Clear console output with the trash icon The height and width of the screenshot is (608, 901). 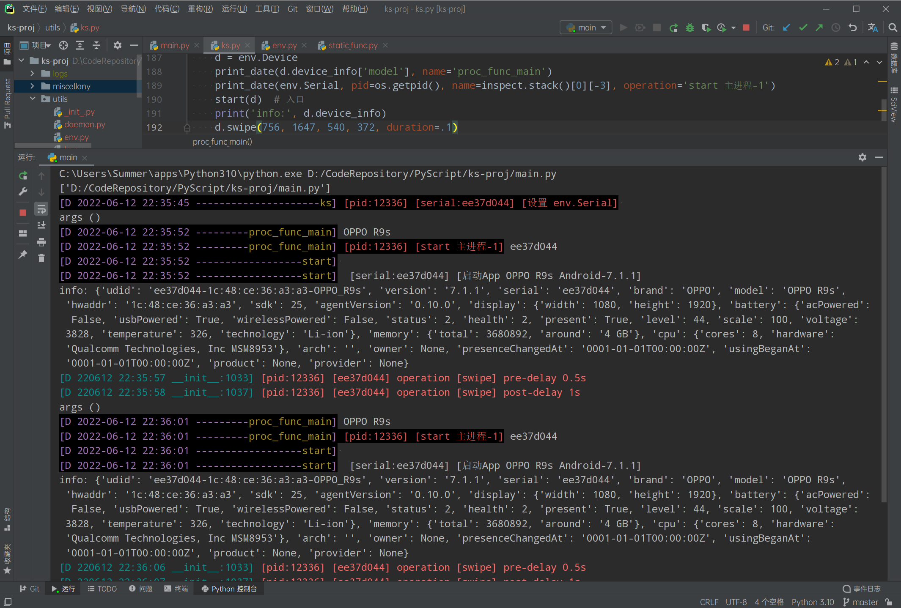coord(41,258)
